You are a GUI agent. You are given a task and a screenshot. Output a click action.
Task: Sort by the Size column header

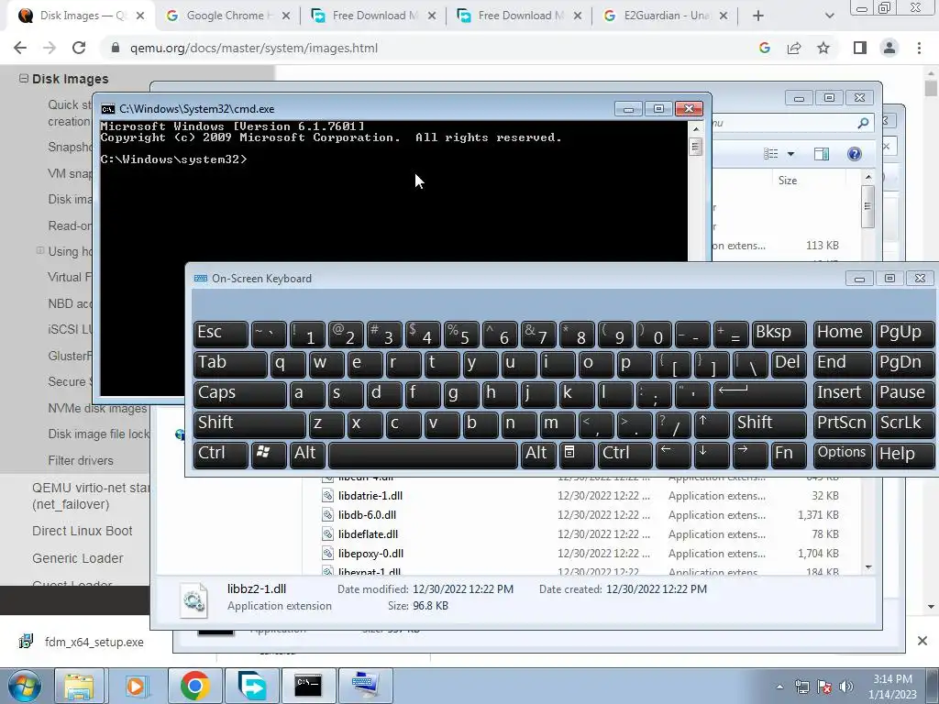click(x=788, y=181)
